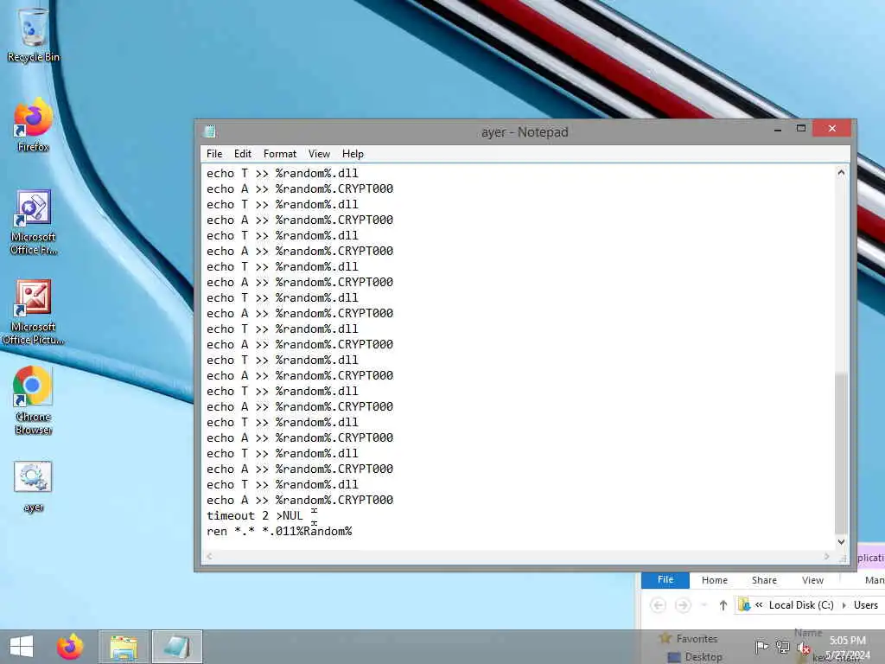Switch to Share tab in Explorer
This screenshot has width=885, height=664.
(x=764, y=580)
